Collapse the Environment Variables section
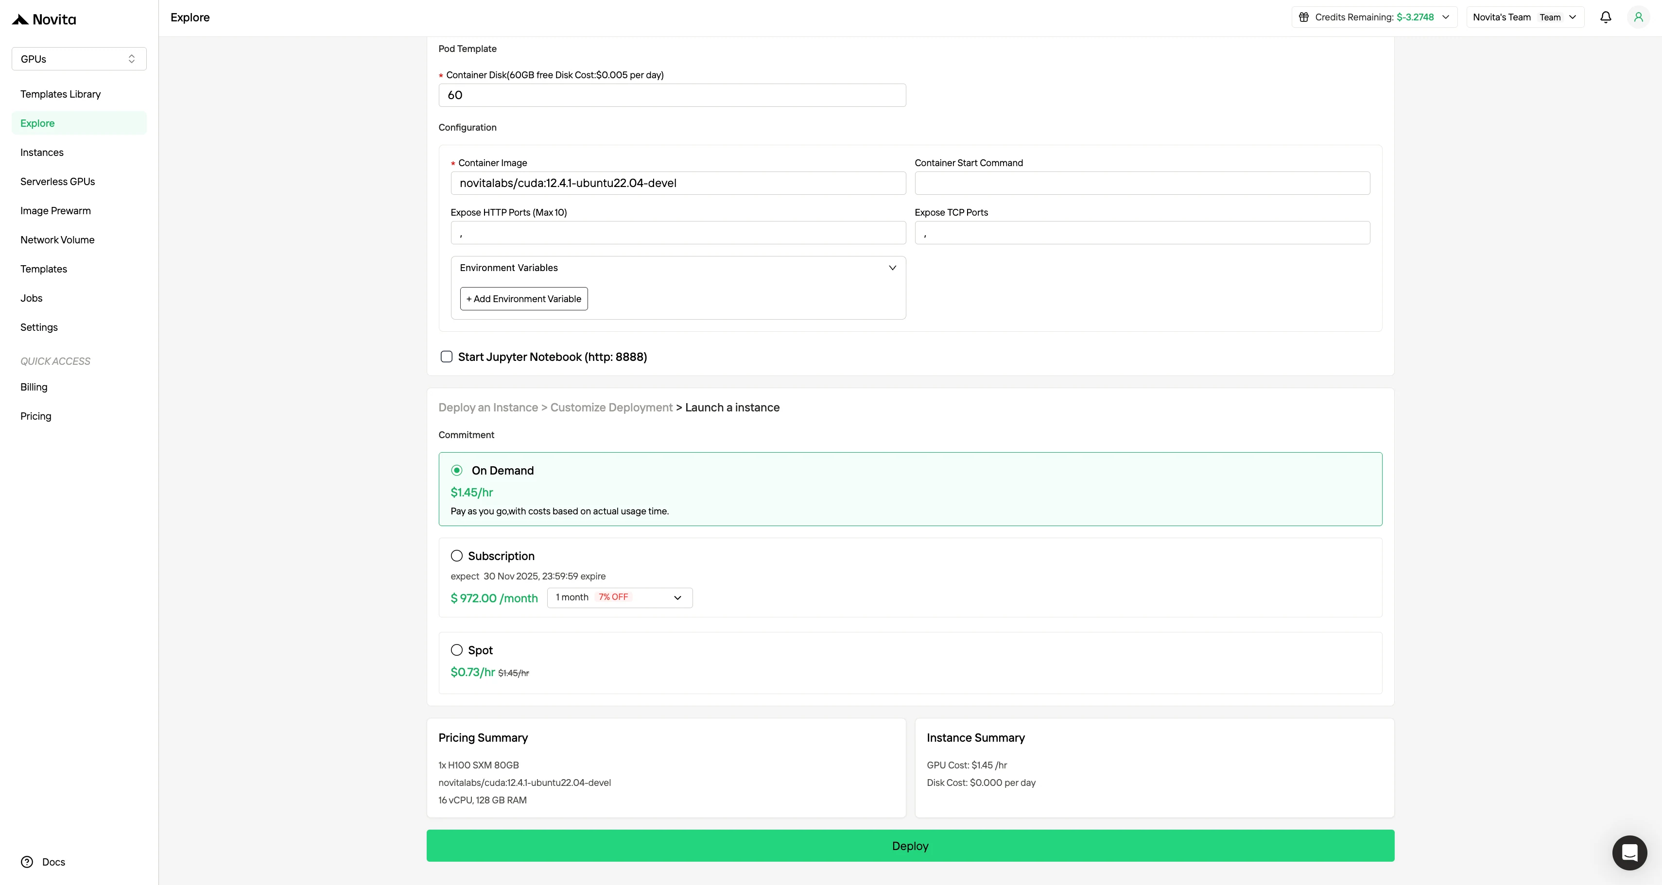 tap(892, 268)
